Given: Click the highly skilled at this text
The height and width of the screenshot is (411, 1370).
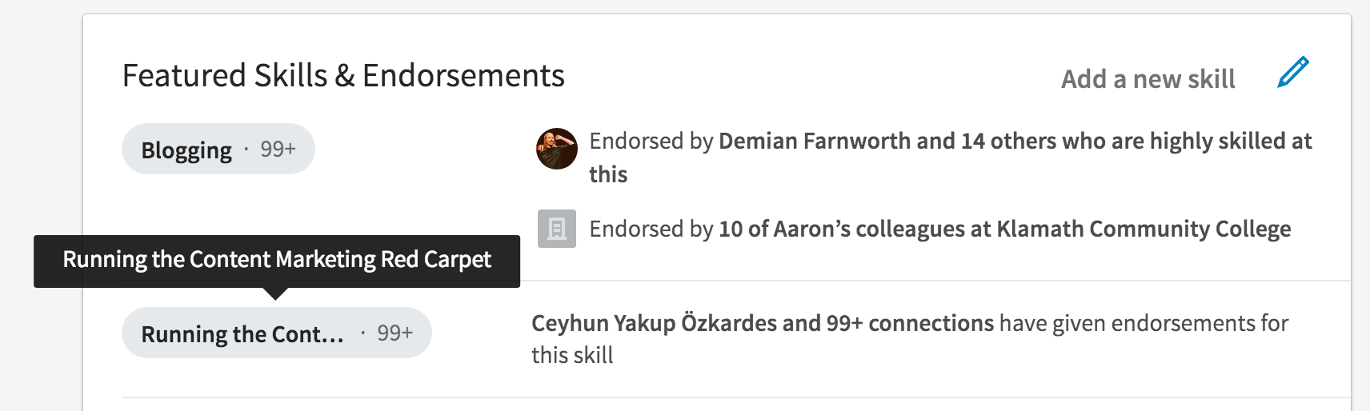Looking at the screenshot, I should (x=951, y=158).
